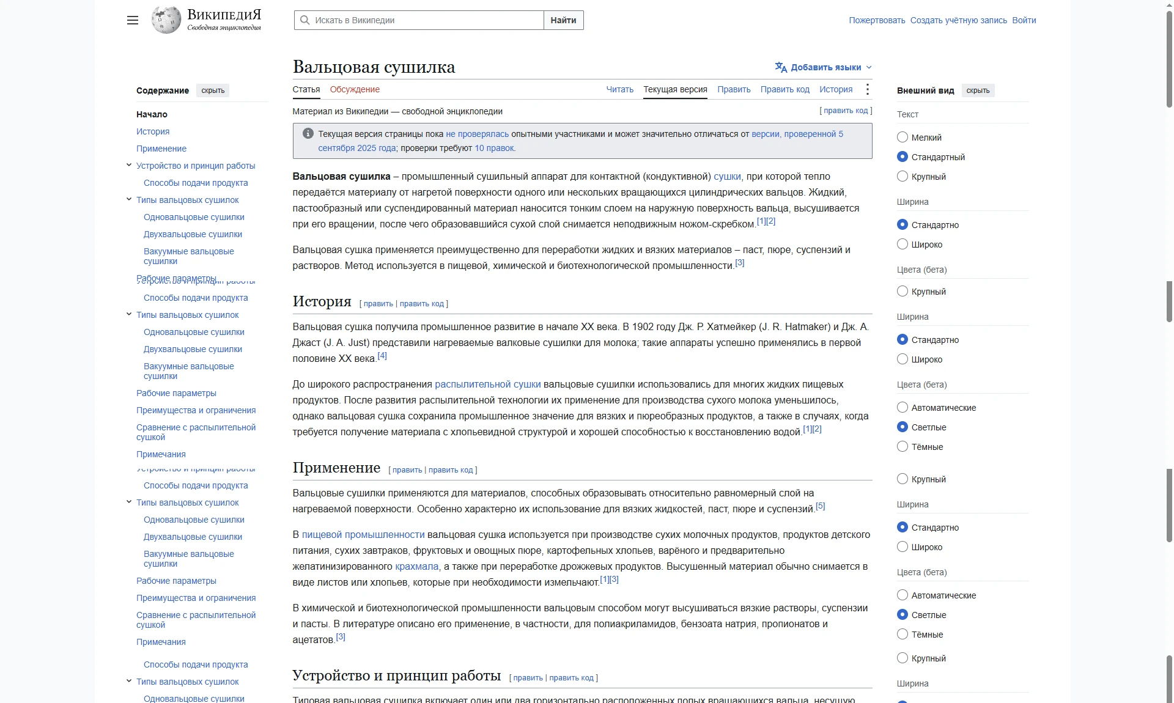Open footnote reference [5]
Screen dimensions: 1174x703
pos(820,506)
